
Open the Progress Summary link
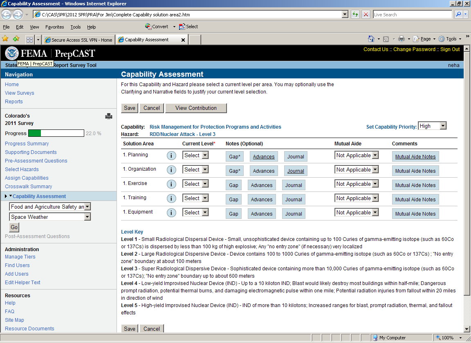(x=27, y=144)
